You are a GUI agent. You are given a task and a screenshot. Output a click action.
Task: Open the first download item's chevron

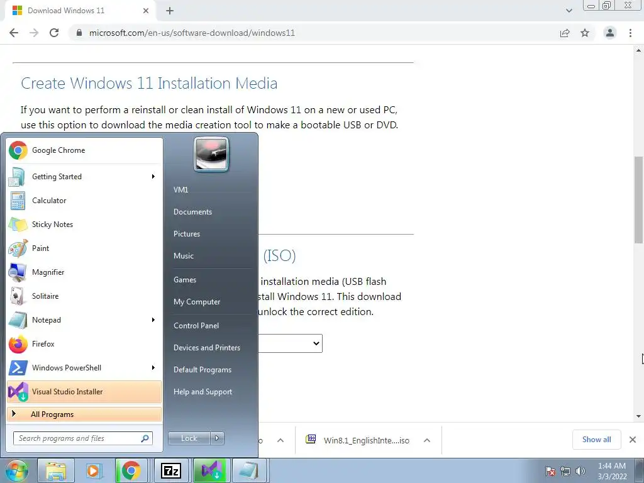(x=280, y=440)
